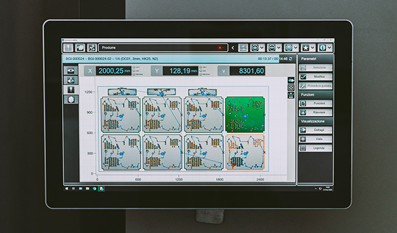Click the refresh icon beside elapsed time

point(291,59)
